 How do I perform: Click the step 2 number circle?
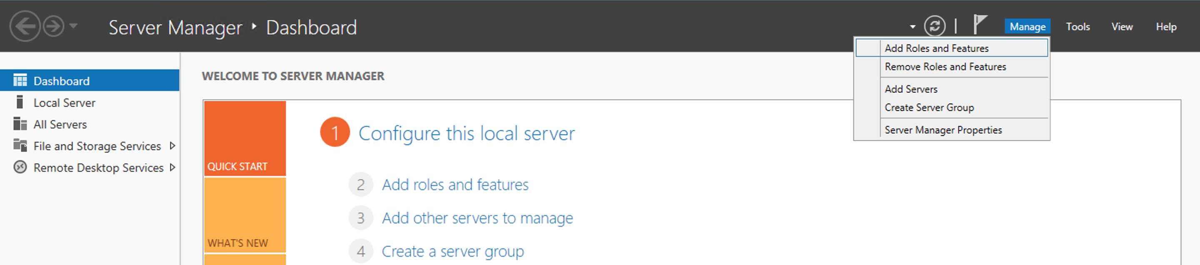point(360,185)
